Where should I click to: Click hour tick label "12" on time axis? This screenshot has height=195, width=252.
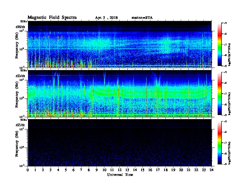[120, 170]
